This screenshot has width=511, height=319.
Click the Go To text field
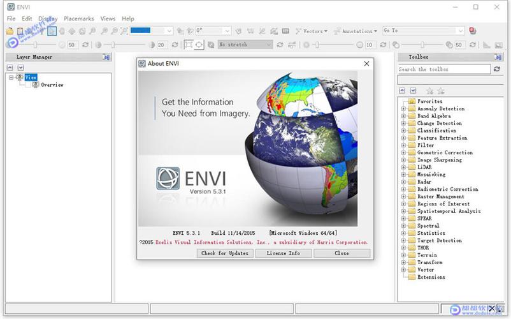coord(419,31)
